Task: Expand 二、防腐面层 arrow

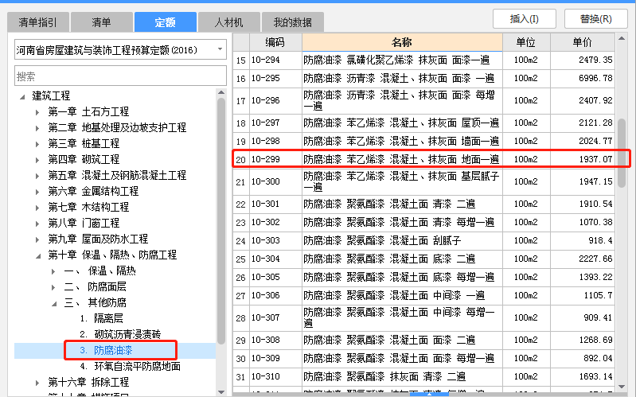Action: pyautogui.click(x=53, y=287)
